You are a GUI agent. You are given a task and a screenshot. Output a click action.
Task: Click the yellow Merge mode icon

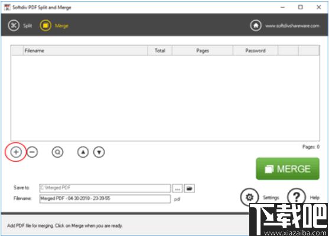(x=45, y=25)
